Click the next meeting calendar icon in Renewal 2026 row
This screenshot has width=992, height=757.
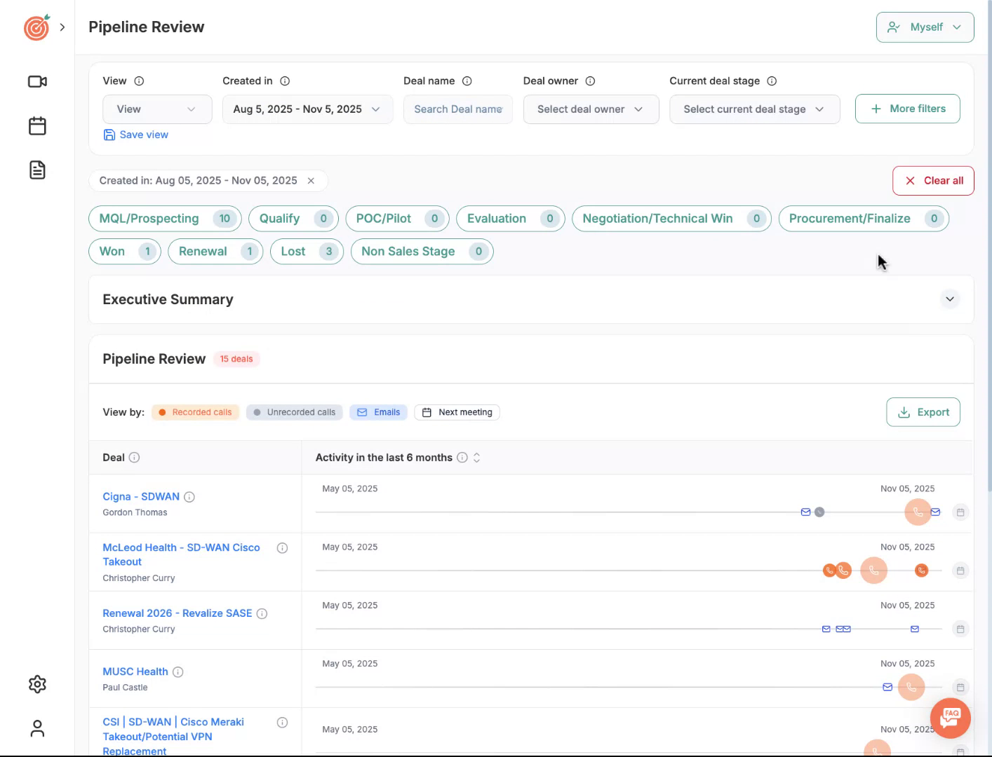pyautogui.click(x=960, y=629)
